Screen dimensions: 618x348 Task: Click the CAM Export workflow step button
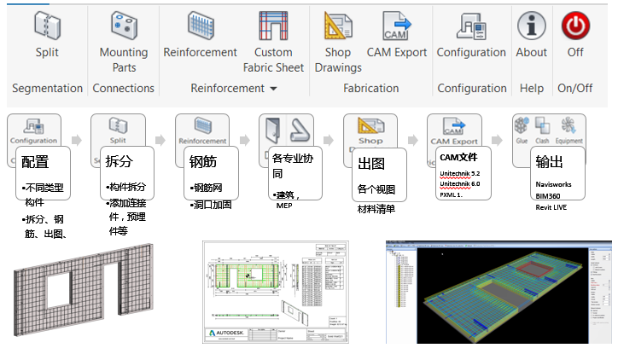[x=453, y=130]
